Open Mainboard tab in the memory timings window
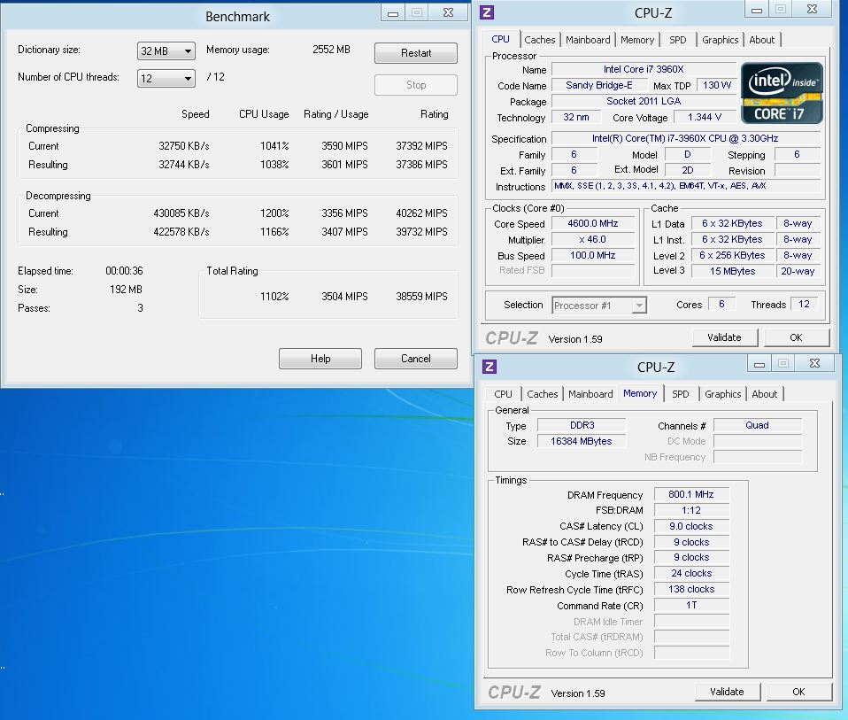Viewport: 848px width, 720px height. tap(590, 394)
